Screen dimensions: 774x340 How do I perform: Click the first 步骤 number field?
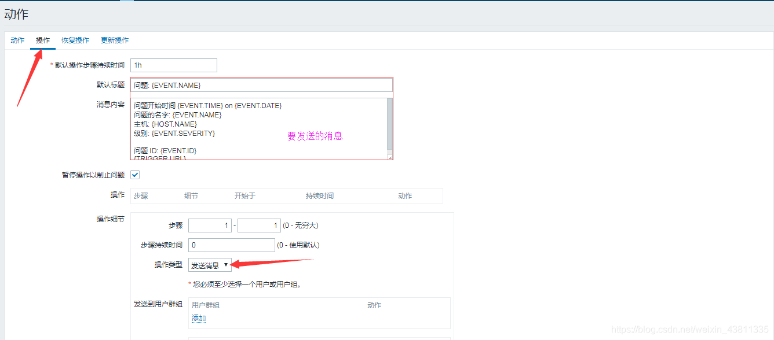(210, 226)
